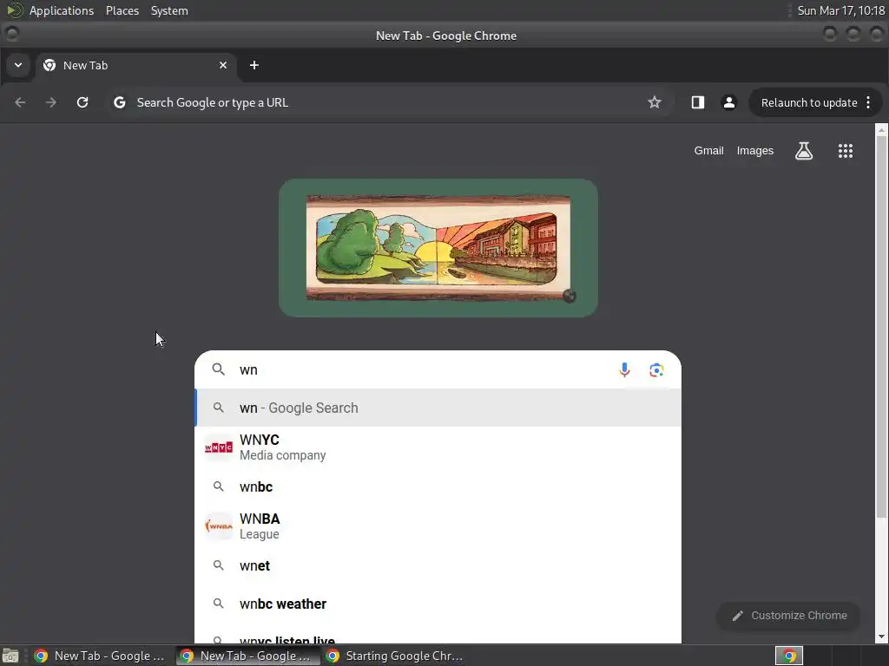Open a new tab with plus button
Screen dimensions: 889x666
point(254,65)
